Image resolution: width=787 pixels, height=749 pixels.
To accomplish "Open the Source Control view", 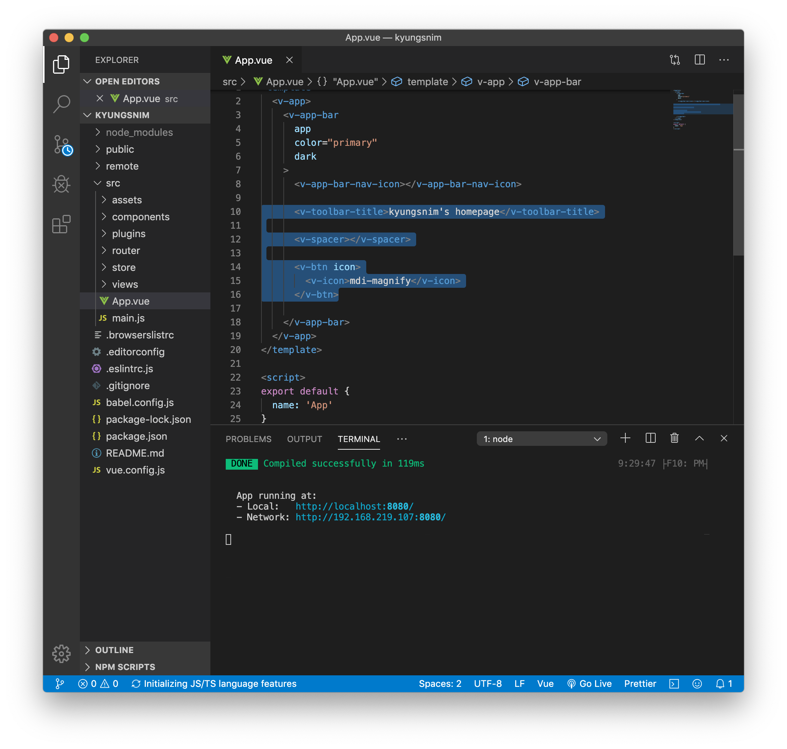I will click(x=61, y=145).
